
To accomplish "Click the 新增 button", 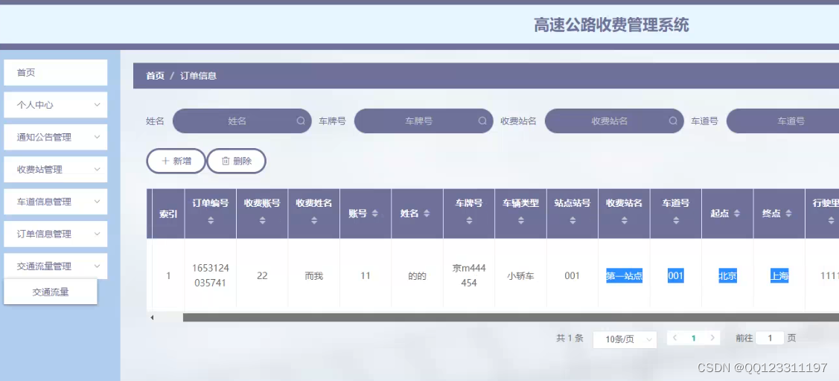I will (176, 161).
